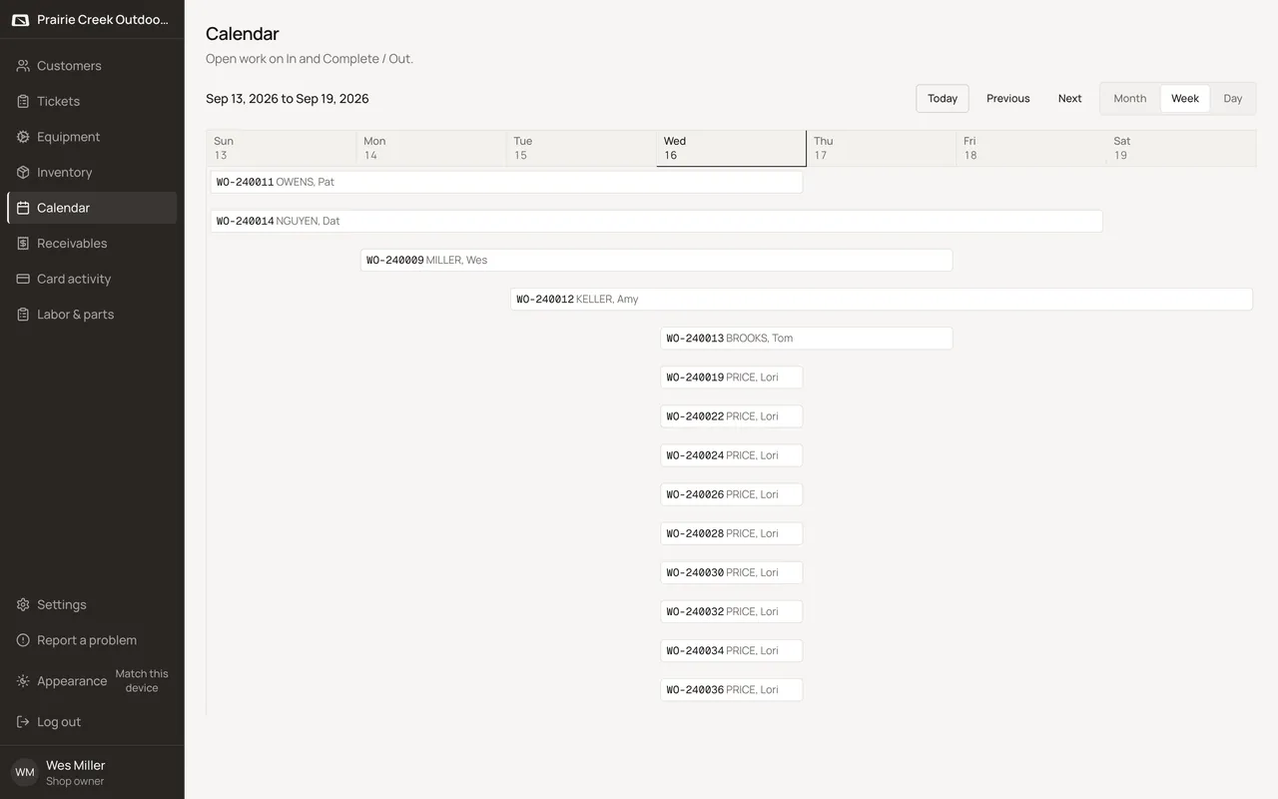1278x799 pixels.
Task: Open Inventory page from sidebar
Action: coord(92,172)
